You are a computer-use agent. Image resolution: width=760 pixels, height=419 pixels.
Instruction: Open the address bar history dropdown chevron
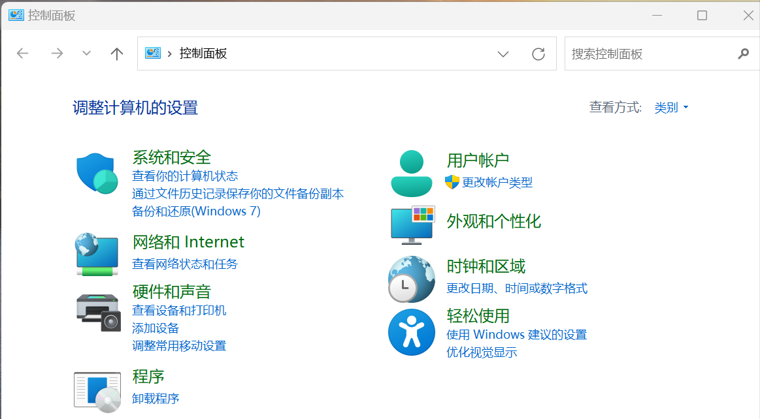[503, 54]
